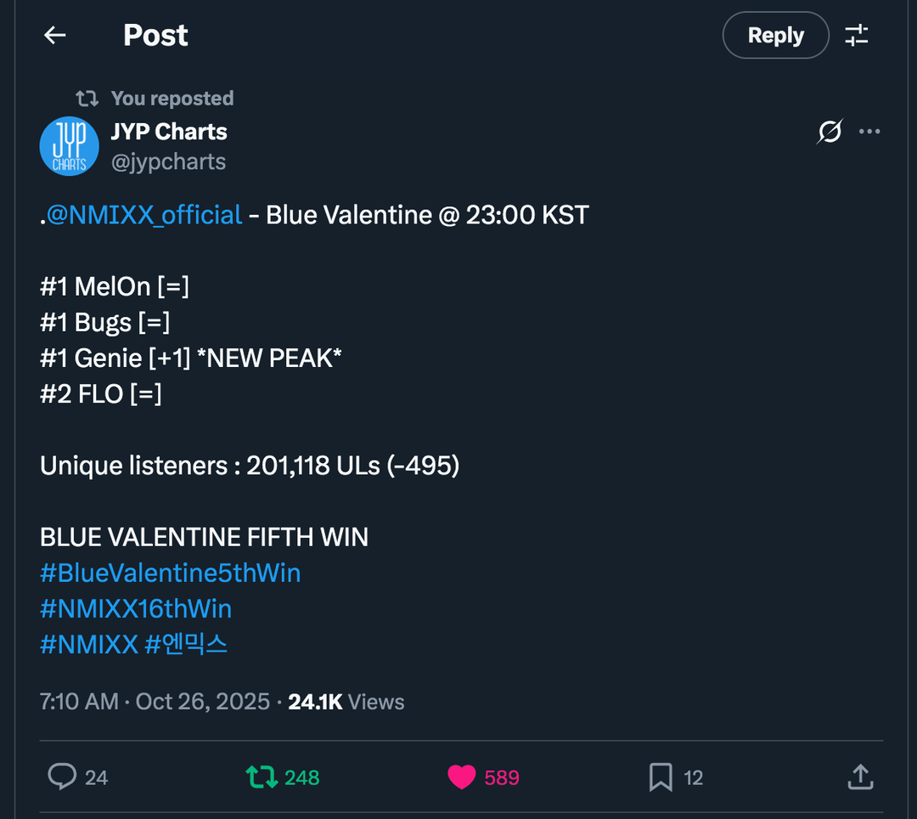Image resolution: width=917 pixels, height=819 pixels.
Task: Open hashtag #NMIXX16thWin
Action: click(x=136, y=608)
